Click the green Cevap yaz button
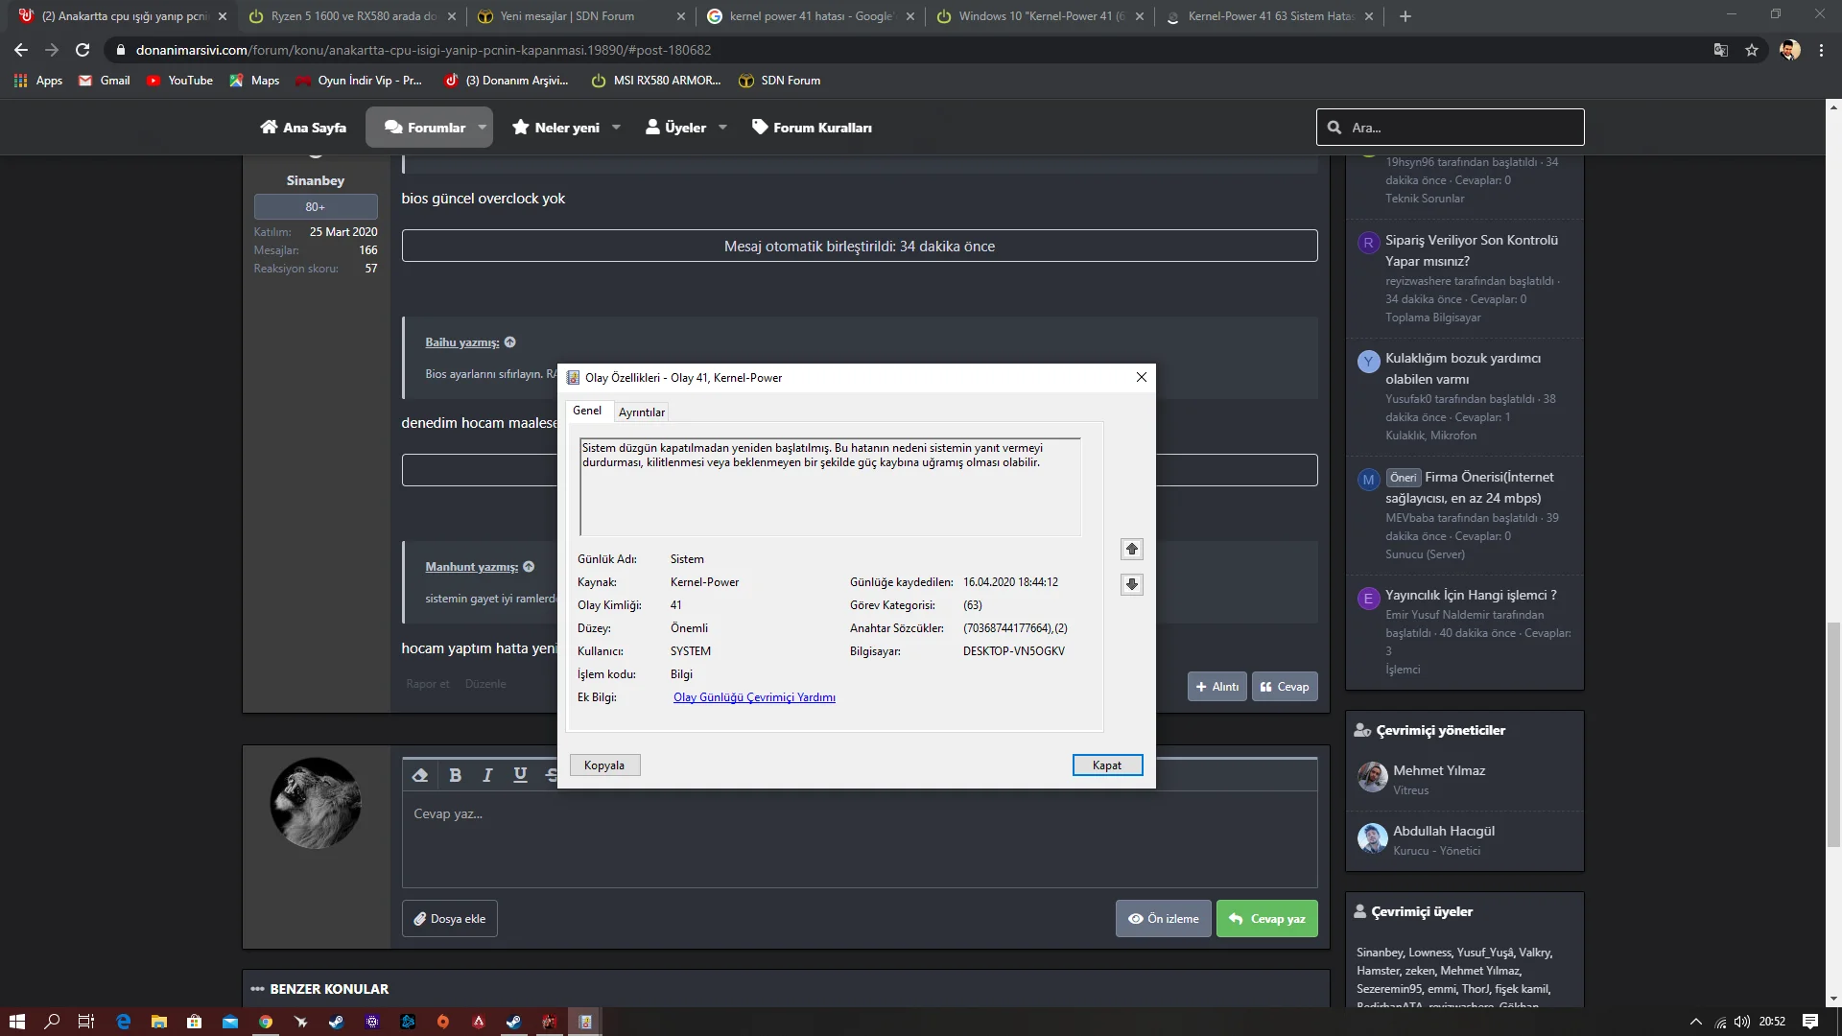Image resolution: width=1842 pixels, height=1036 pixels. click(1266, 918)
